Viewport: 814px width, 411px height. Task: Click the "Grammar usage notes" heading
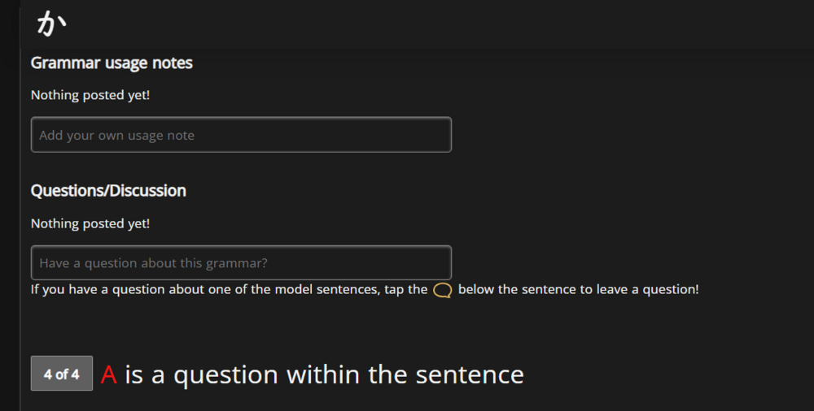[x=112, y=63]
